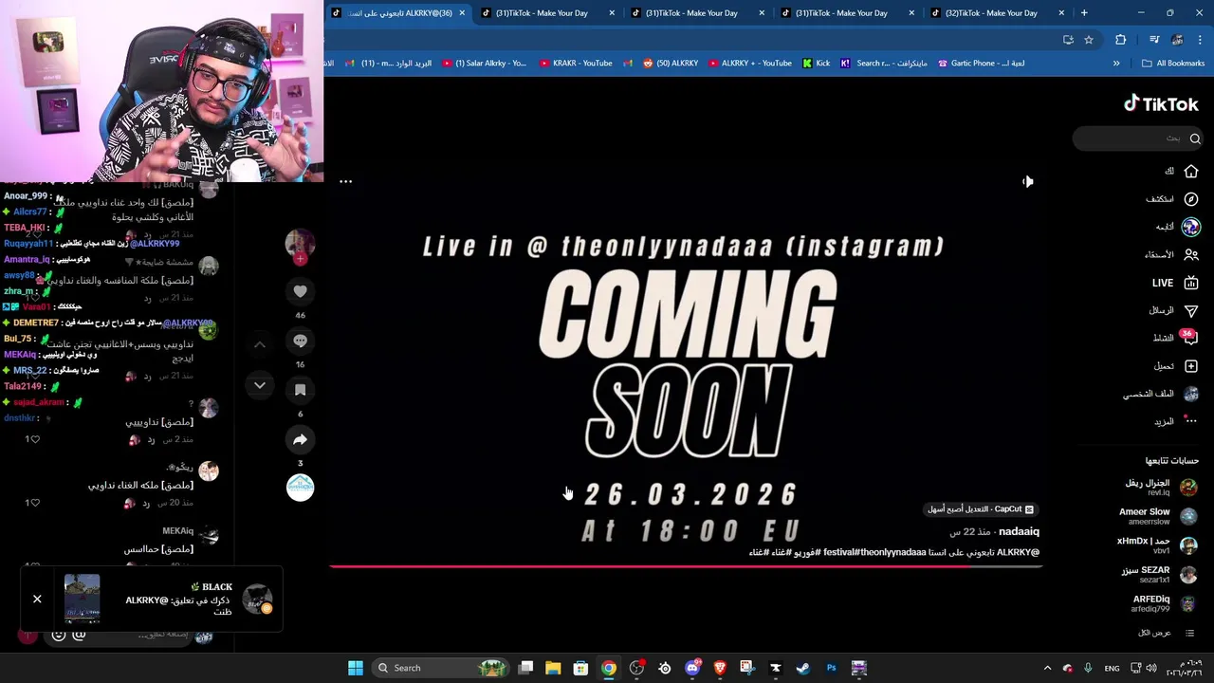Open Photoshop from taskbar
Screen dimensions: 1214x683
(x=831, y=668)
